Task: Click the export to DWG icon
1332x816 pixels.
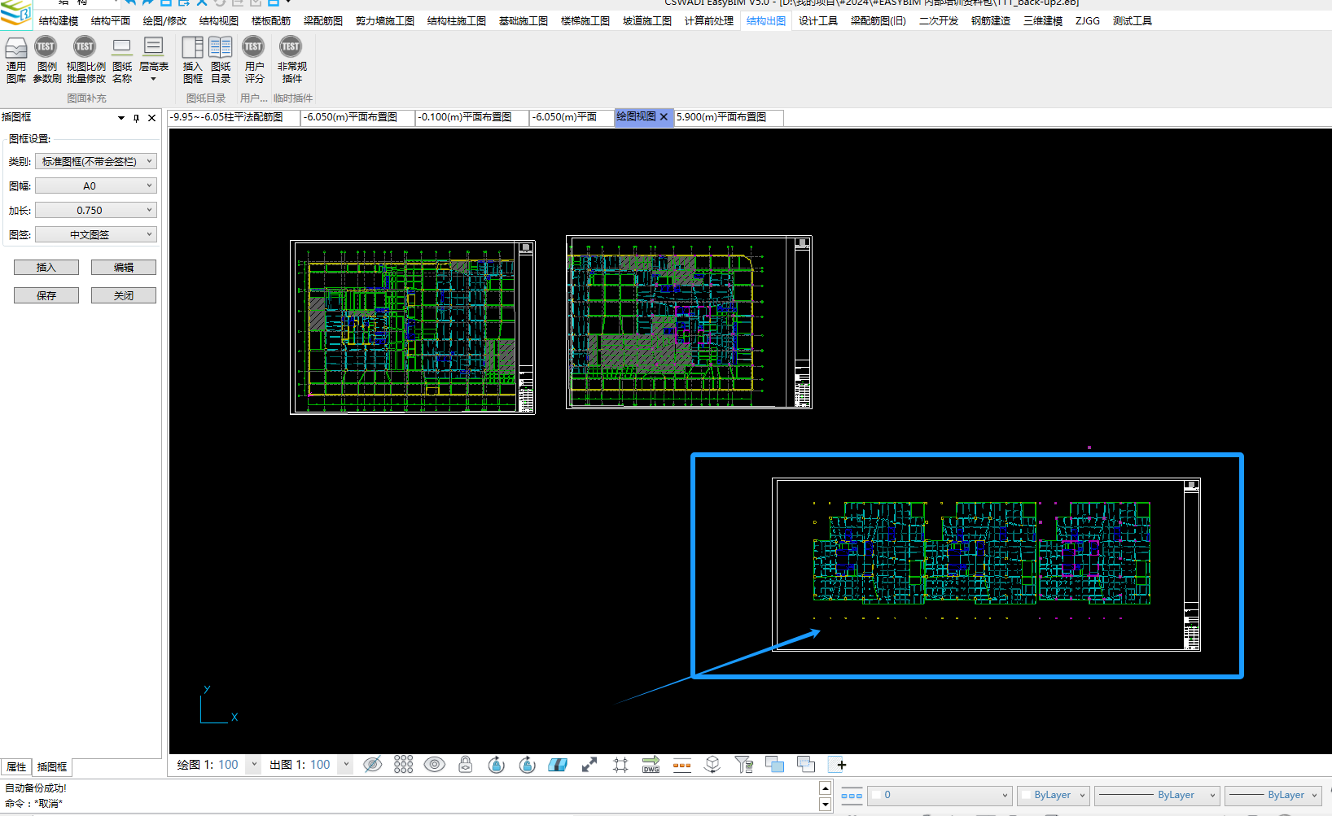Action: tap(651, 765)
